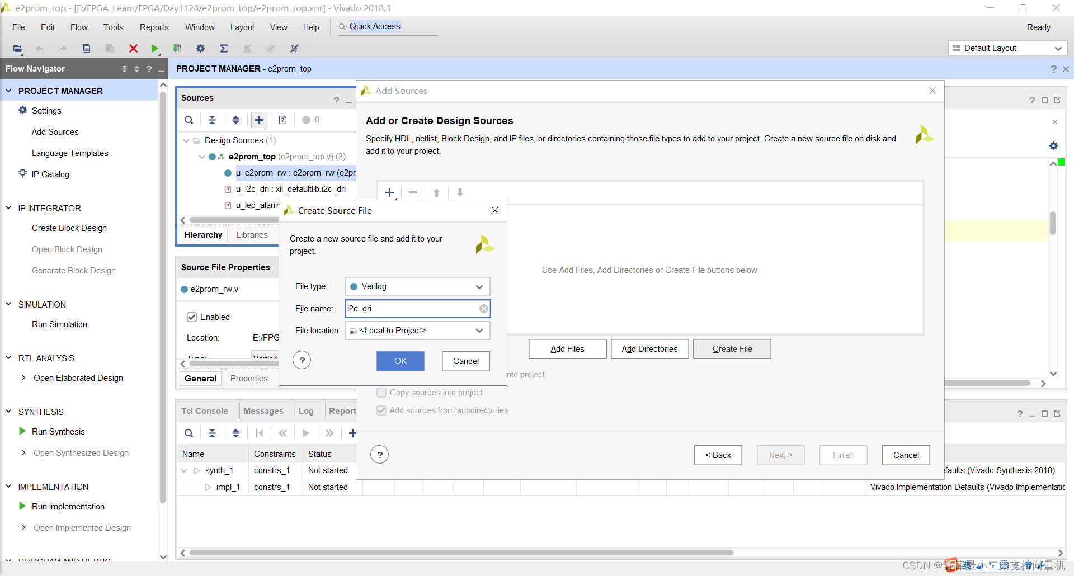Toggle Copy sources into project checkbox

(381, 393)
